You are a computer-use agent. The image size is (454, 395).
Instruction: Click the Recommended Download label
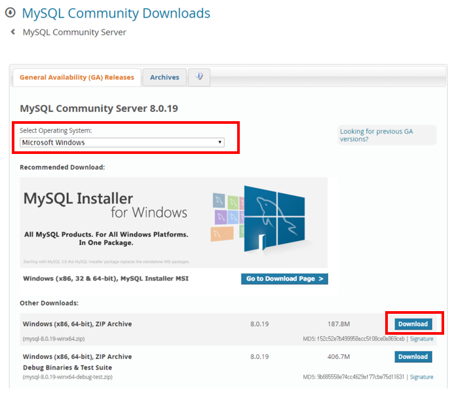coord(62,168)
